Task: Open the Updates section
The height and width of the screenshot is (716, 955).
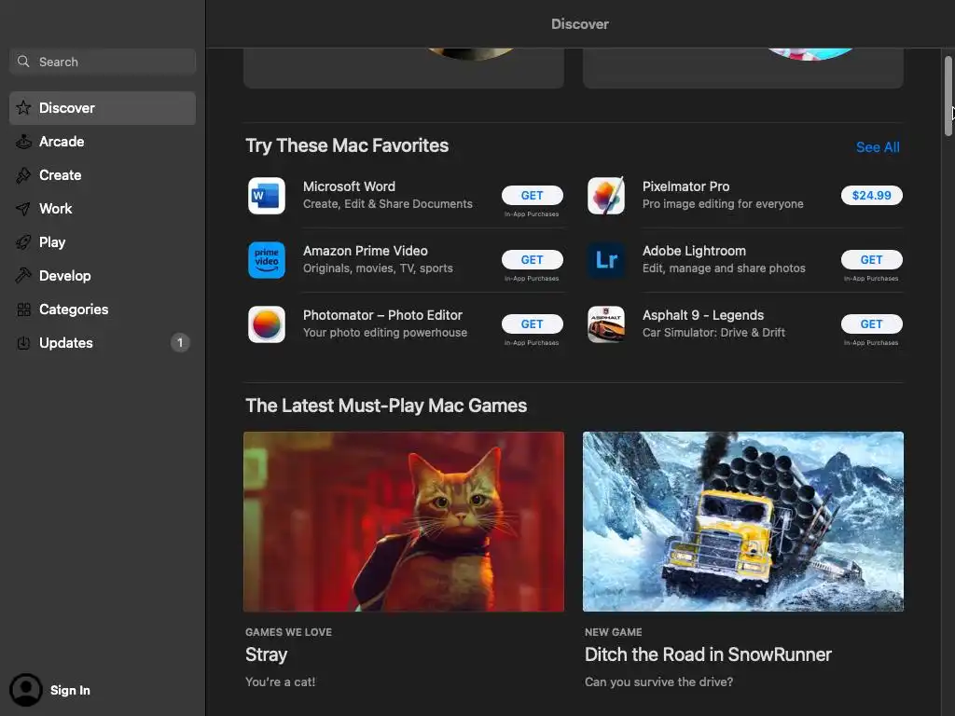Action: pyautogui.click(x=103, y=343)
